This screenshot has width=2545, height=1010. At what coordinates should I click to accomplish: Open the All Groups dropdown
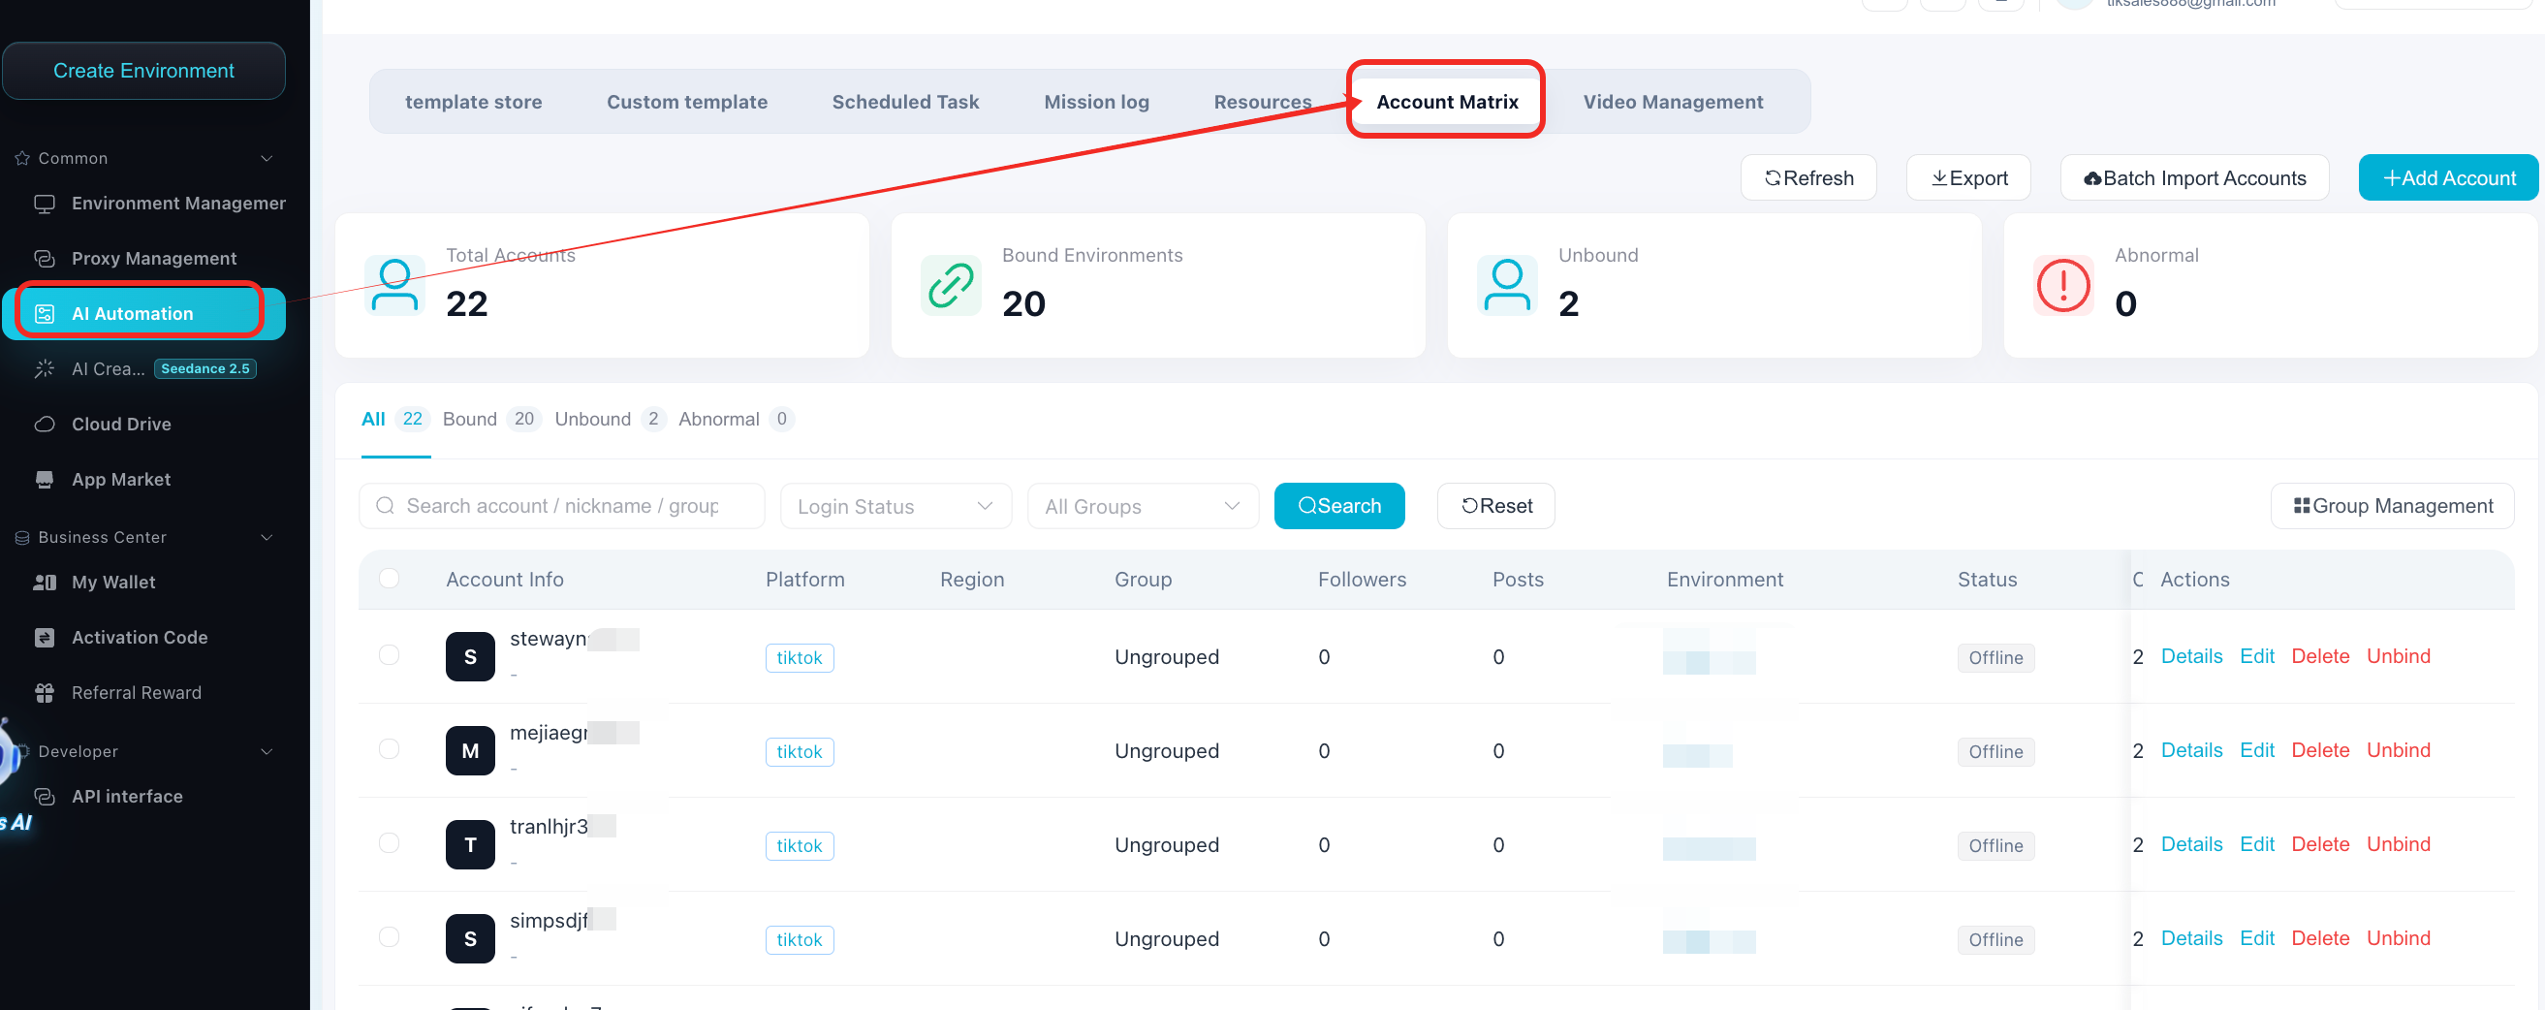pyautogui.click(x=1143, y=507)
